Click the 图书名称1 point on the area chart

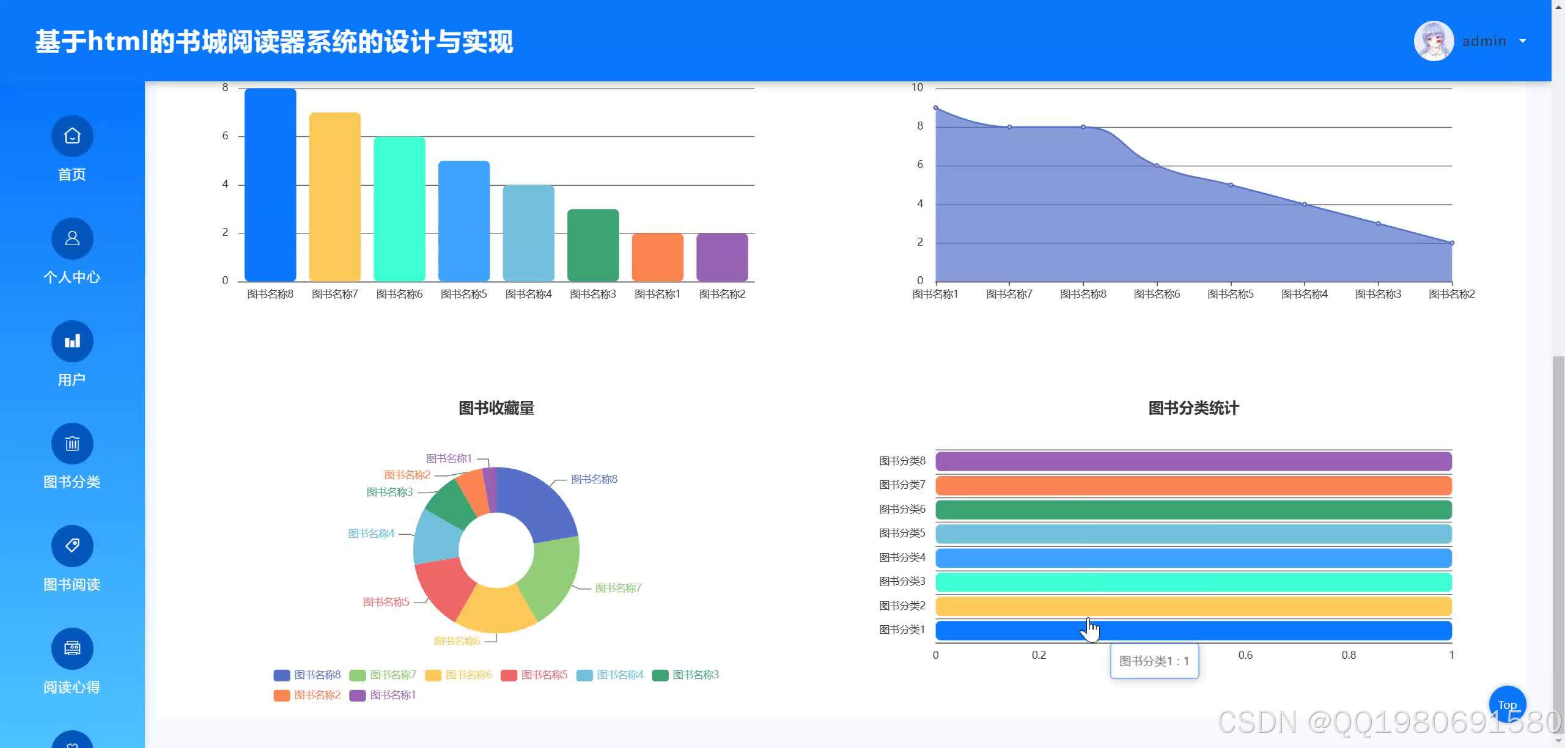[x=934, y=108]
